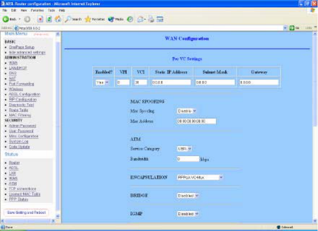Open the Home page icon
The image size is (318, 231).
(x=58, y=19)
